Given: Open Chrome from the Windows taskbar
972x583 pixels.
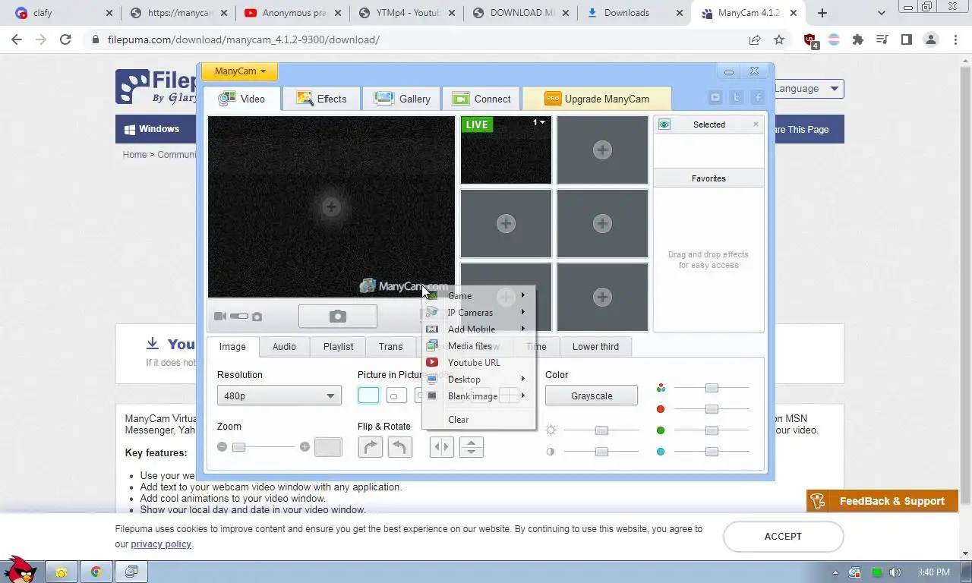Looking at the screenshot, I should point(96,572).
